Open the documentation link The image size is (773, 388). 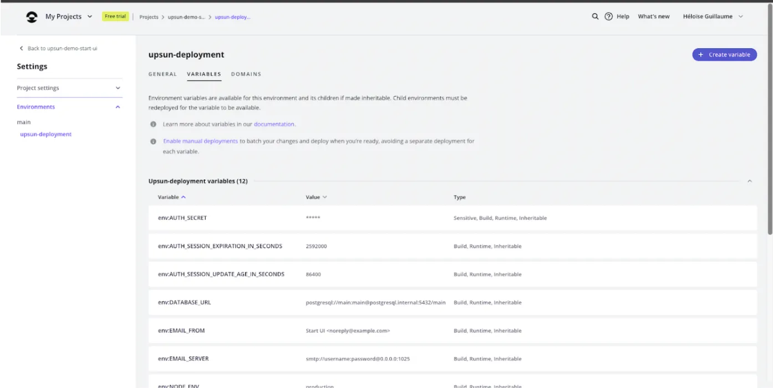[x=274, y=124]
